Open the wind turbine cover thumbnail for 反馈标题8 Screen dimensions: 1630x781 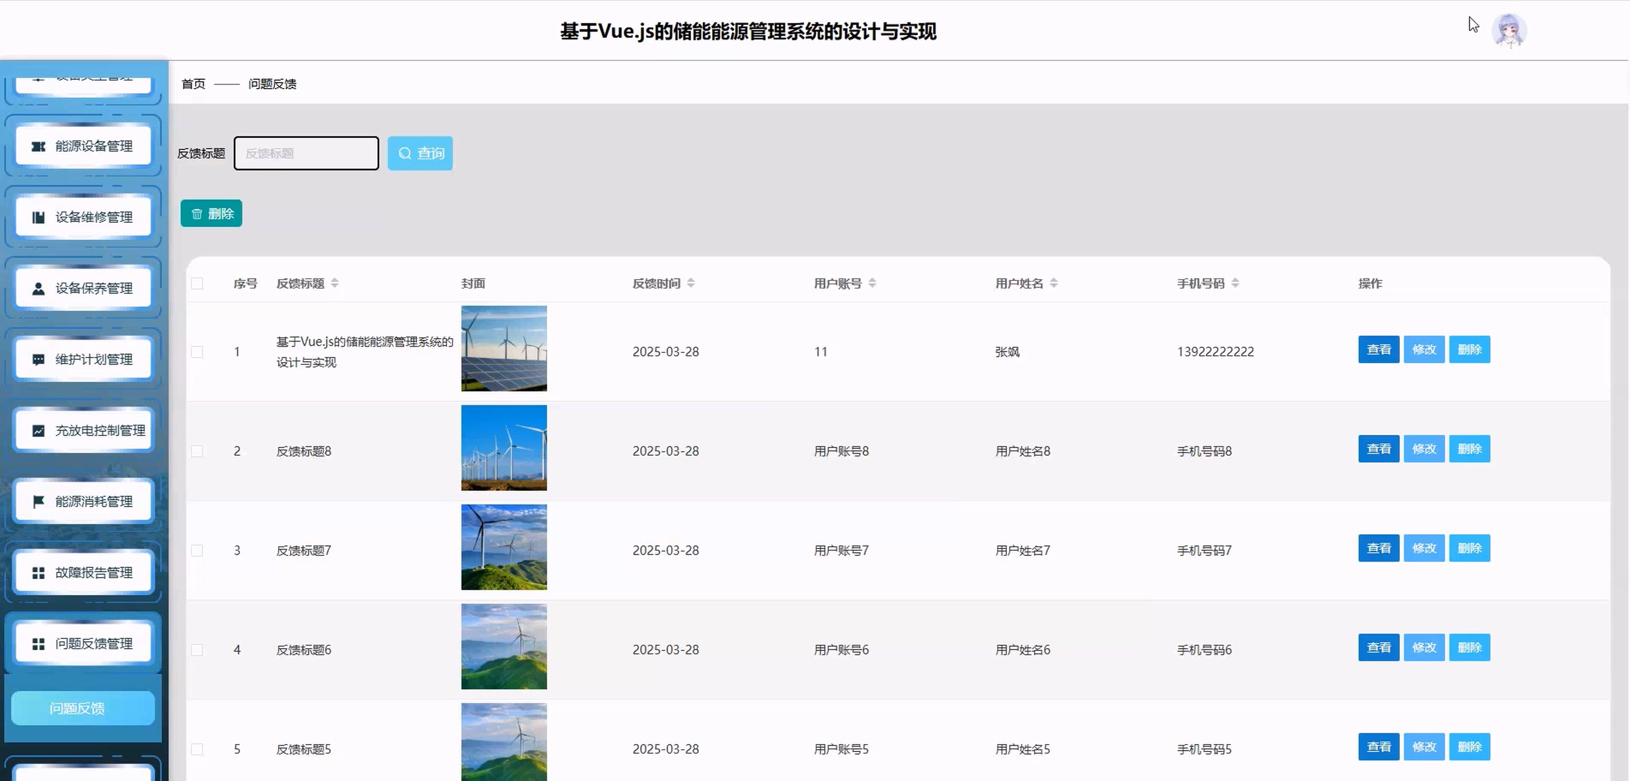pos(504,448)
